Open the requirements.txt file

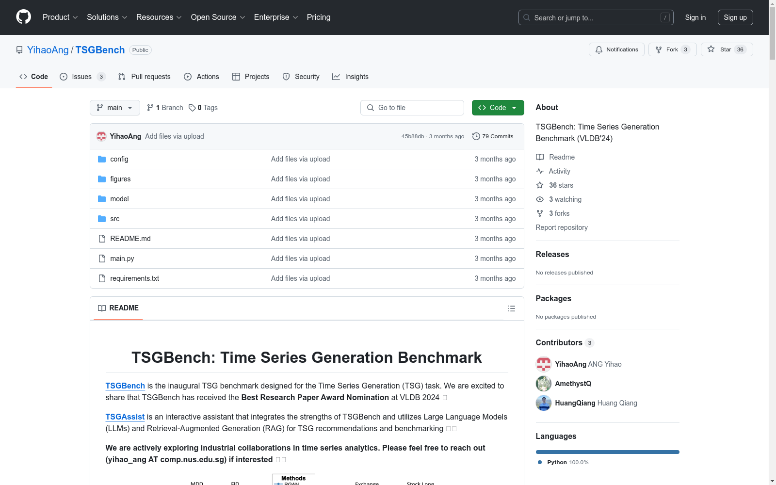click(135, 278)
